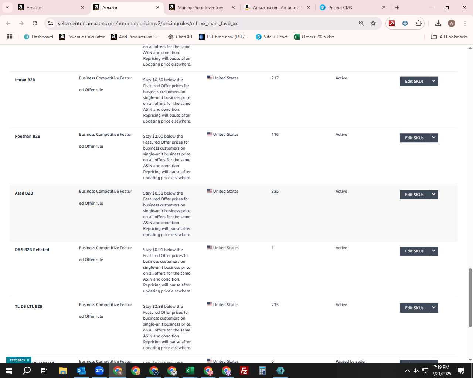The height and width of the screenshot is (378, 473).
Task: Open Windows taskbar search
Action: [27, 371]
